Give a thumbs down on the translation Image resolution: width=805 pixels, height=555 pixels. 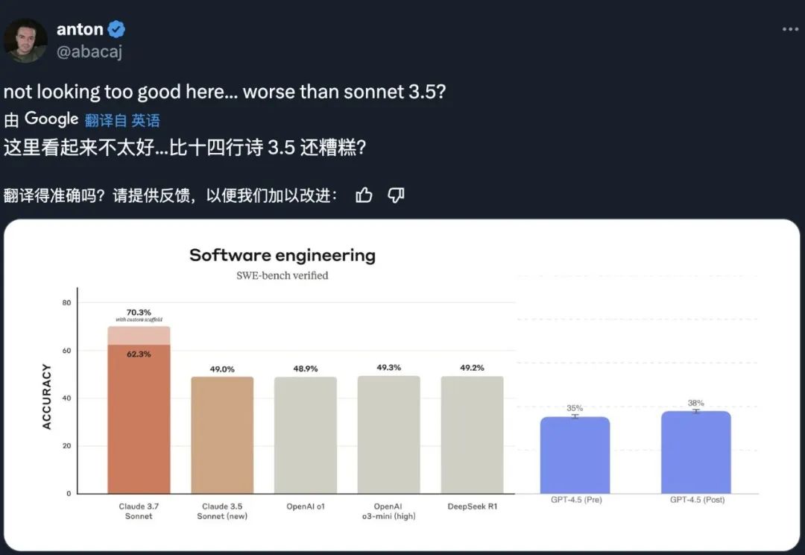tap(396, 195)
